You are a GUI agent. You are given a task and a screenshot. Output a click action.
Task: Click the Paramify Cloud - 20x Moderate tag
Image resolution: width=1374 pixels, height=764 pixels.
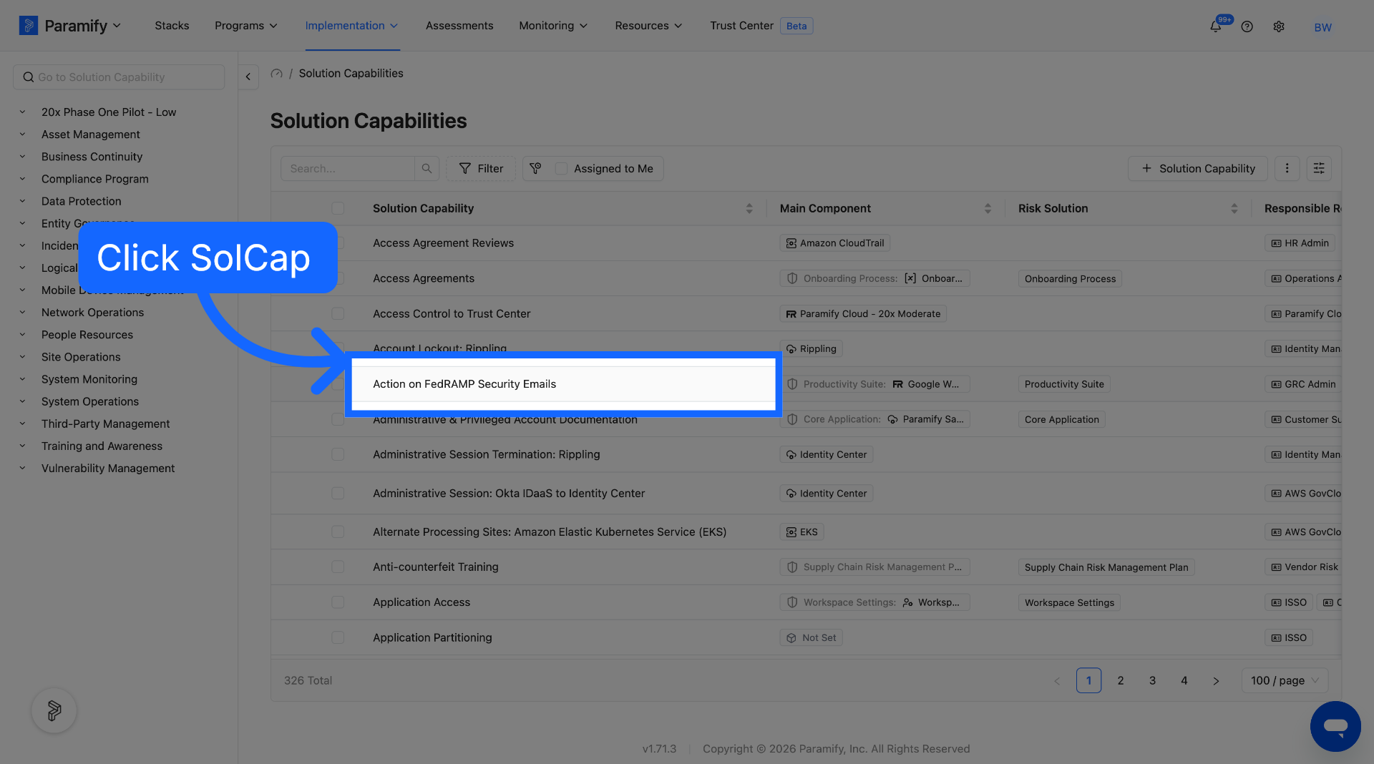[x=863, y=313]
